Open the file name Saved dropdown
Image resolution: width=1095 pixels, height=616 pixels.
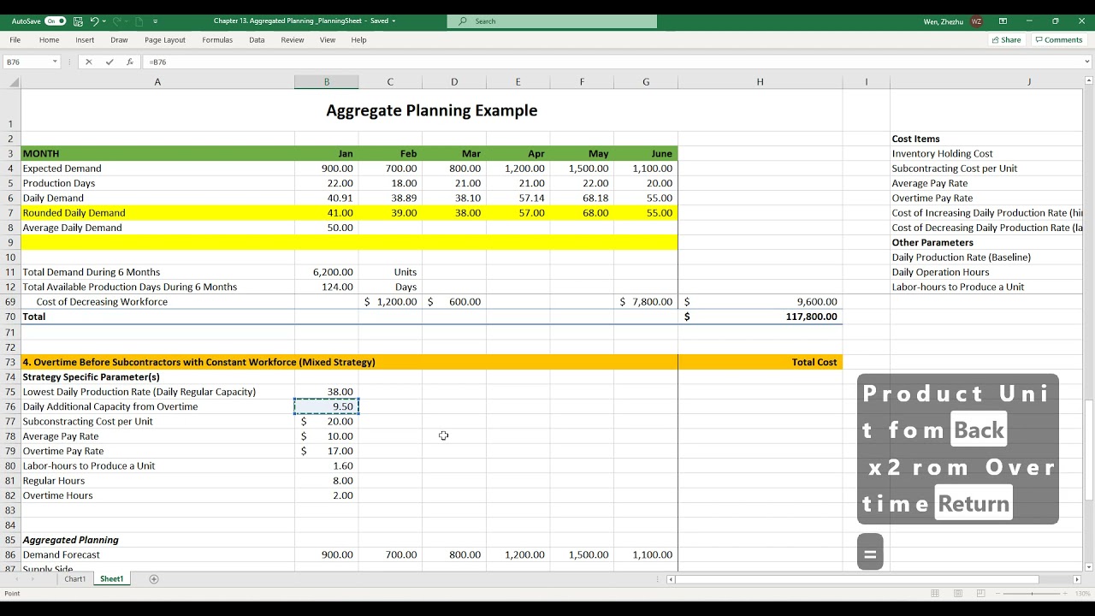click(x=394, y=21)
